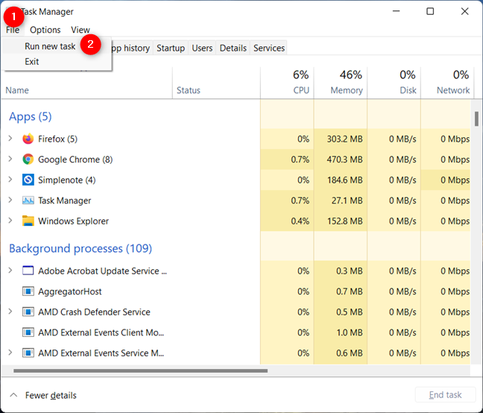Expand the Firefox process group
Screen dimensions: 483x413
tap(10, 139)
